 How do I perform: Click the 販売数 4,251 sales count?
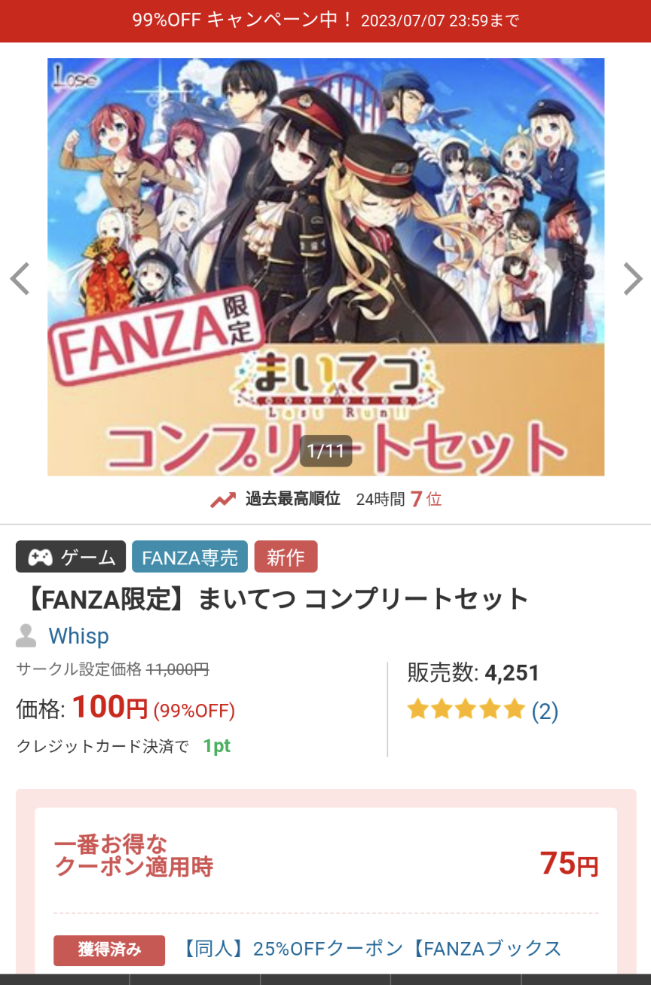point(473,672)
